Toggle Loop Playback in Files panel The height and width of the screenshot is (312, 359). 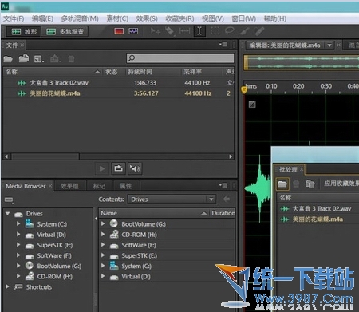(x=118, y=168)
